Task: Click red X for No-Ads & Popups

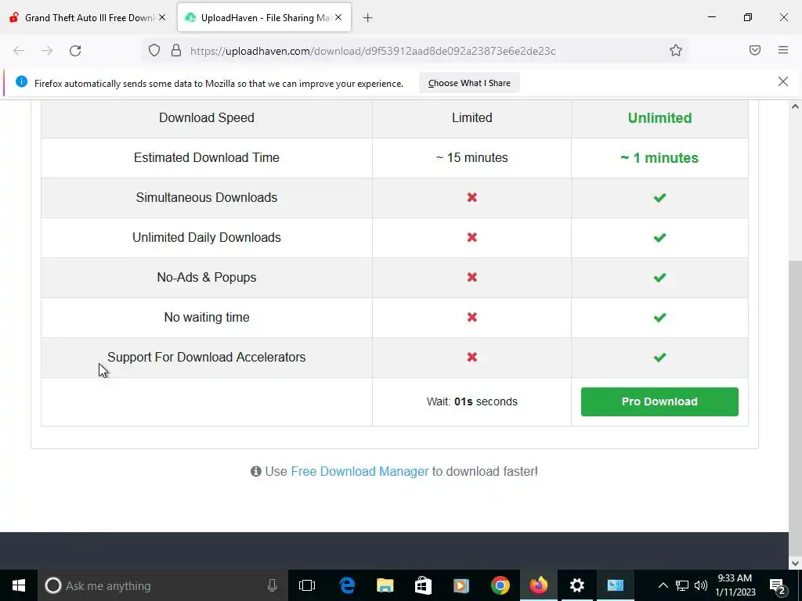Action: (x=471, y=277)
